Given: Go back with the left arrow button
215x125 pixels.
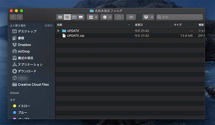Looking at the screenshot, I should click(x=13, y=17).
